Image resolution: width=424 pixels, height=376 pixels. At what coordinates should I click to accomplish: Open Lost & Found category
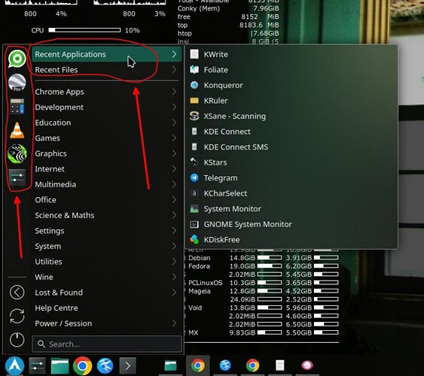(x=107, y=293)
